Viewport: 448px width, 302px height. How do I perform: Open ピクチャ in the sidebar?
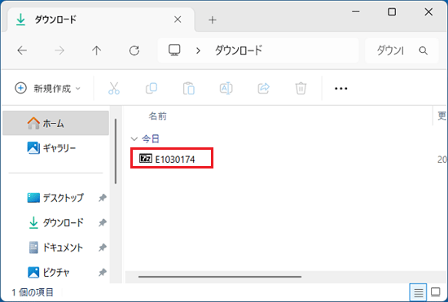tap(55, 272)
